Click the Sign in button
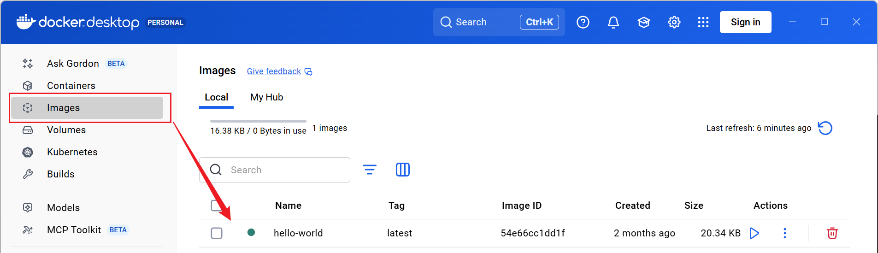This screenshot has width=878, height=253. click(x=745, y=22)
